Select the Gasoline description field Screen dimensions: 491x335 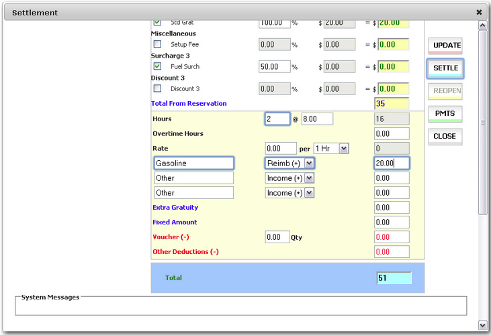[x=193, y=163]
